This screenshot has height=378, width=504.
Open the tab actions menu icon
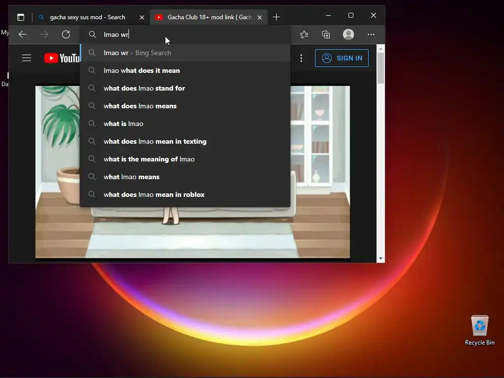[21, 17]
